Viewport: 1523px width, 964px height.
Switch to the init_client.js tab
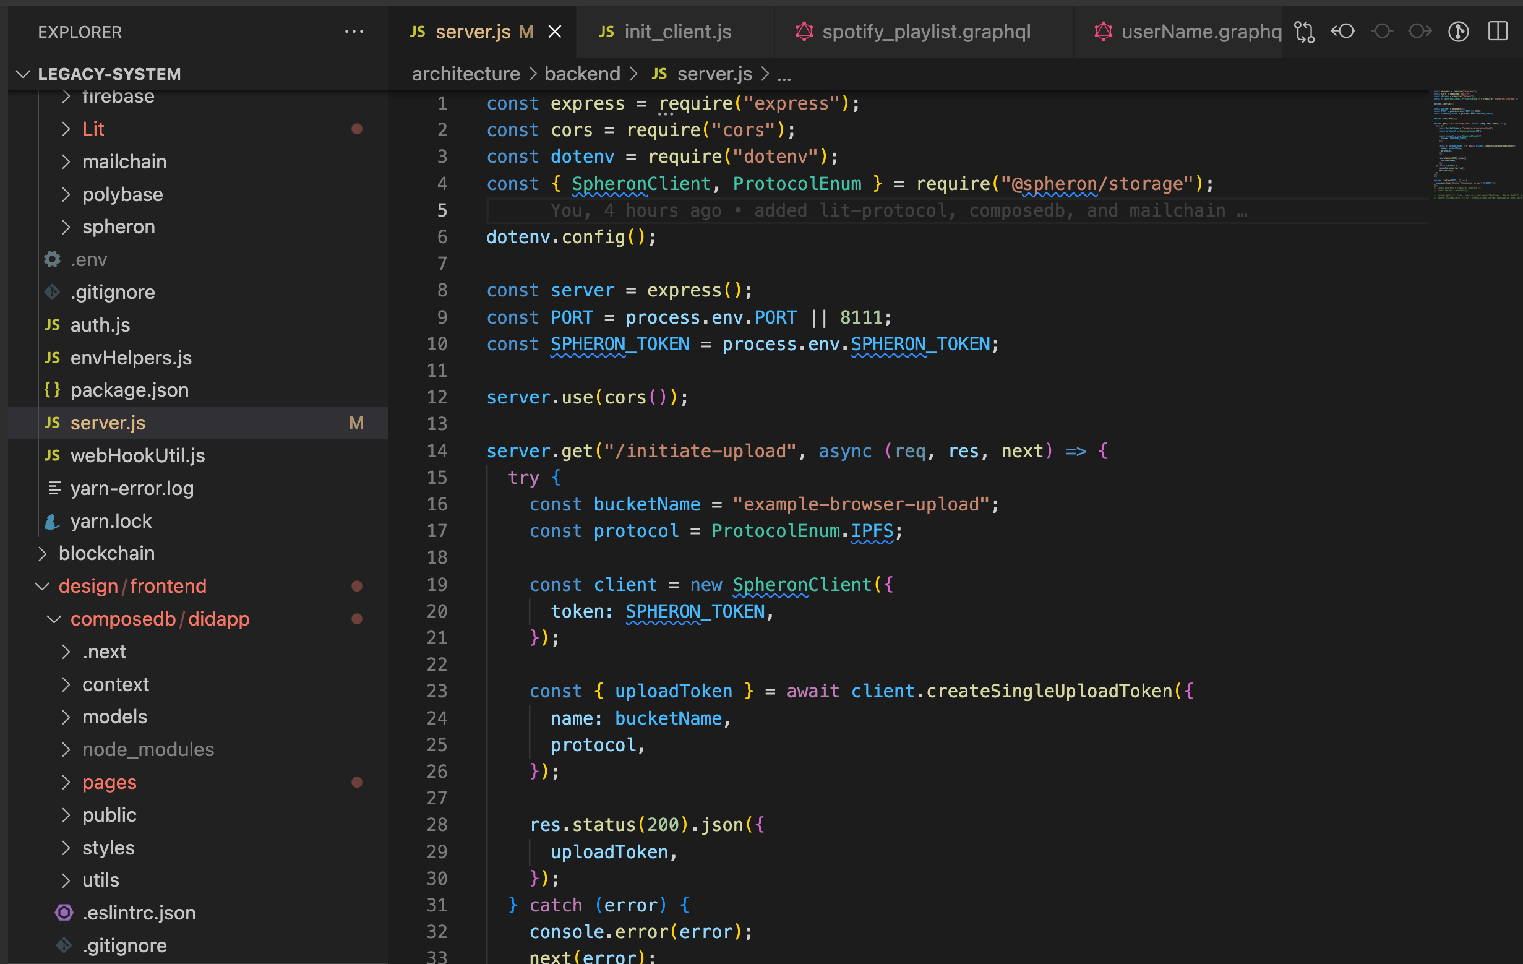[x=677, y=32]
